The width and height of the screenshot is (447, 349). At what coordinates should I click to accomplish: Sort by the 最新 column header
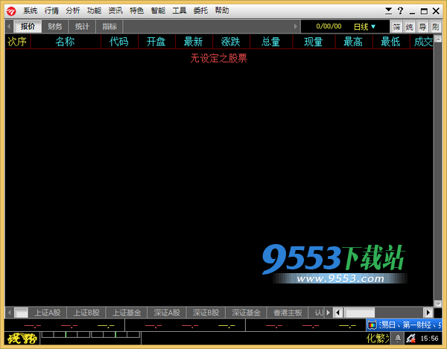[x=194, y=42]
